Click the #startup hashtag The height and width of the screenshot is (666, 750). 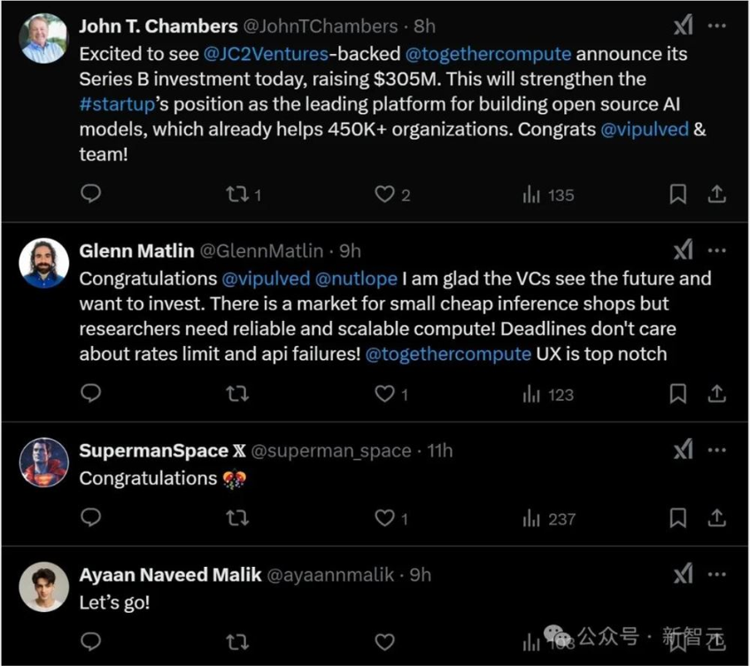pos(117,103)
